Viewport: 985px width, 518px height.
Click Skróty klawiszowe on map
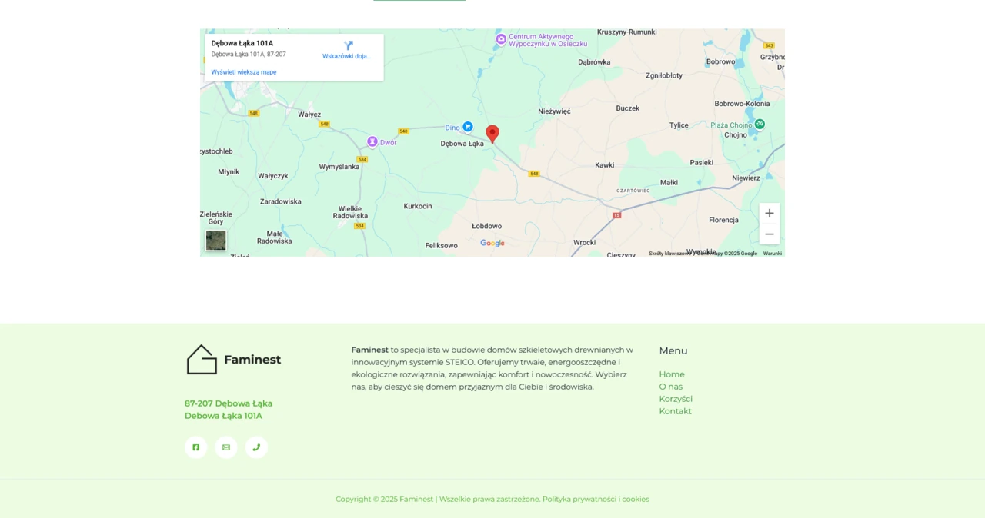669,254
